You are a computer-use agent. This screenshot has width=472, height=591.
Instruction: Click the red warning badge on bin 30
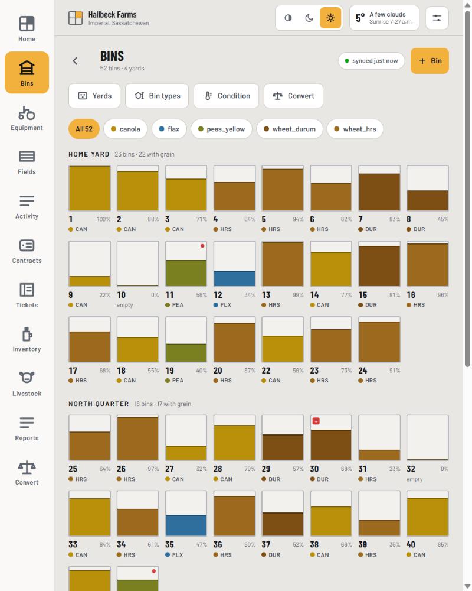tap(316, 421)
